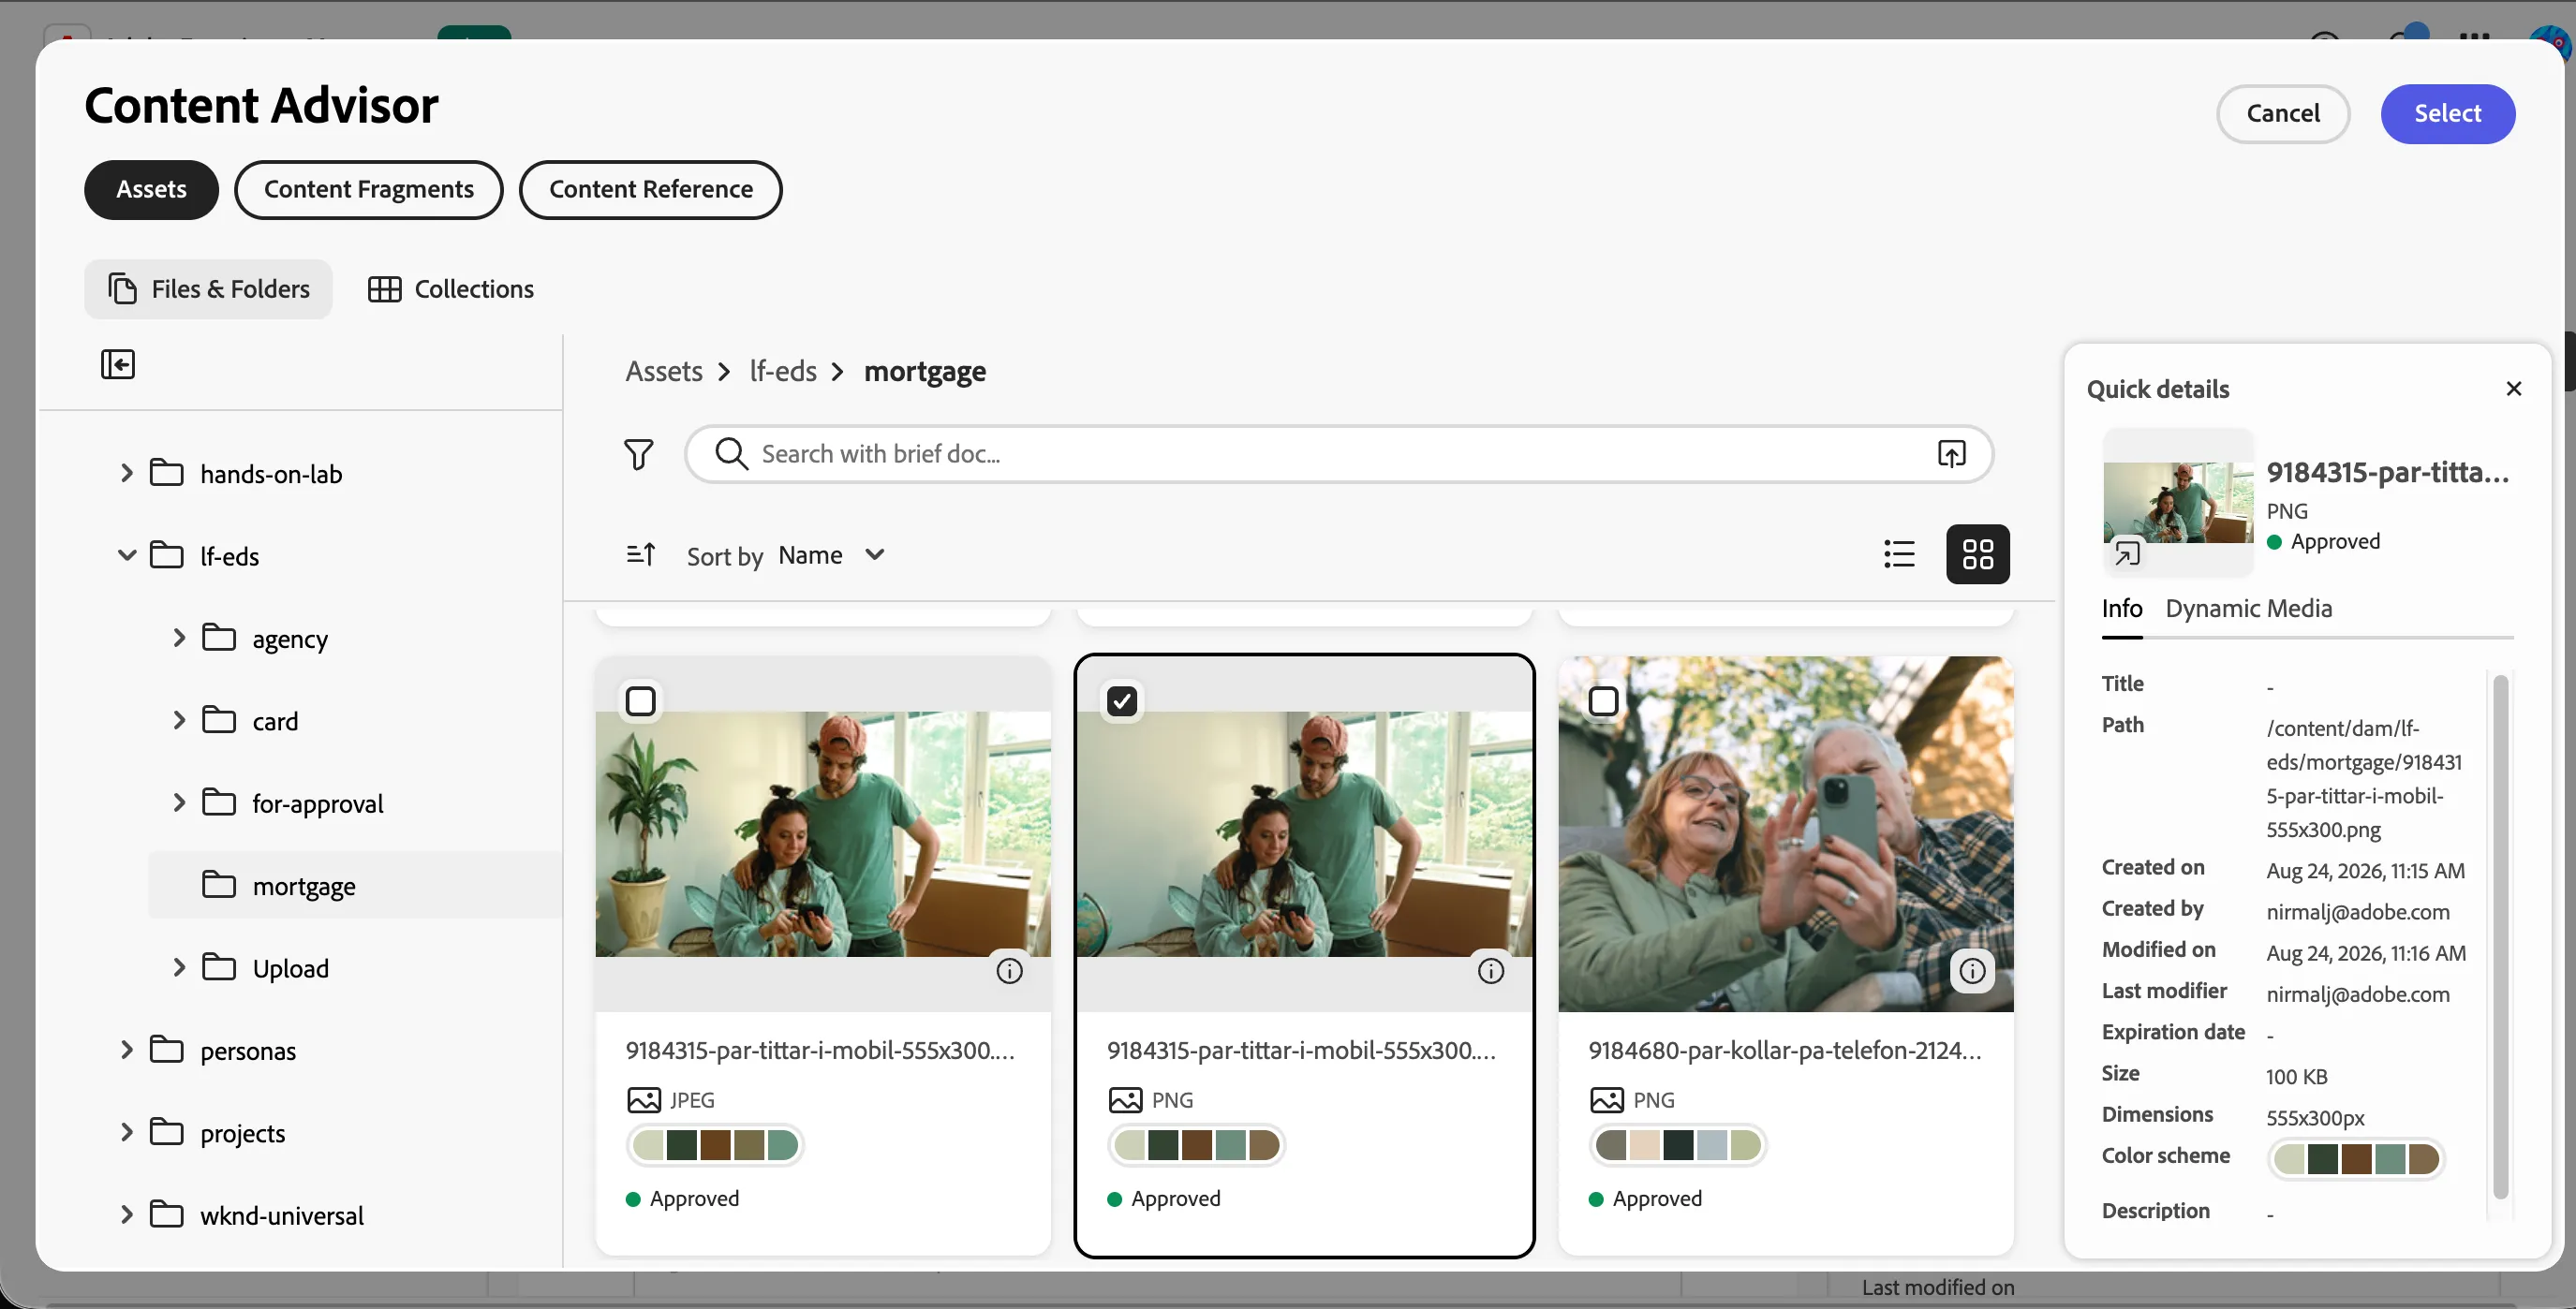The width and height of the screenshot is (2576, 1309).
Task: Click the Color scheme swatch in Quick details
Action: coord(2355,1159)
